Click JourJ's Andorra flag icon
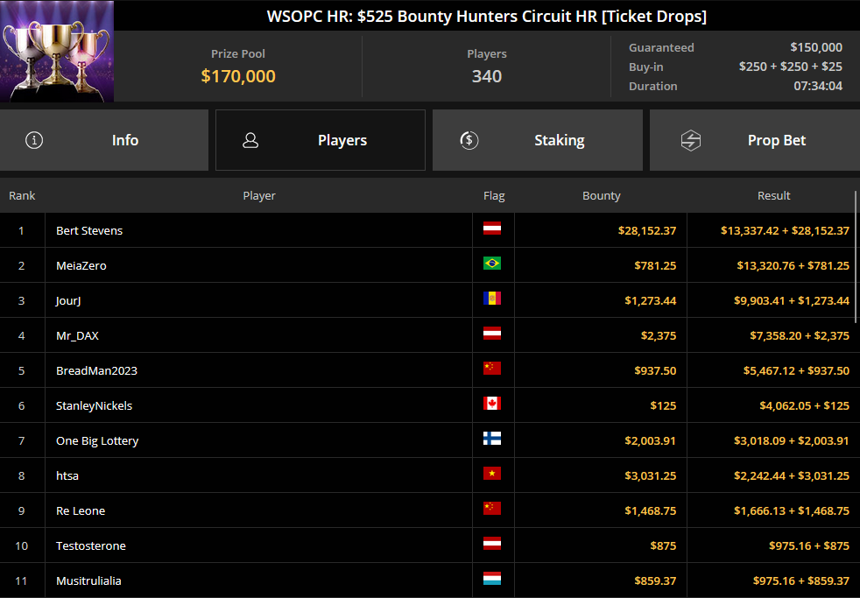 point(492,299)
